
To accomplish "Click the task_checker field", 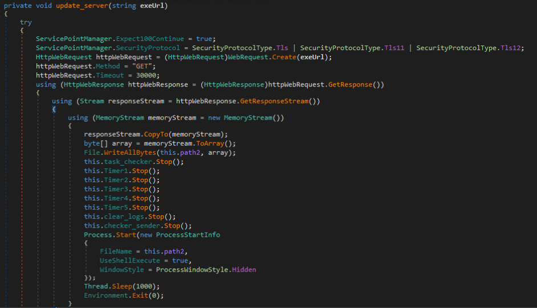I will tap(128, 162).
